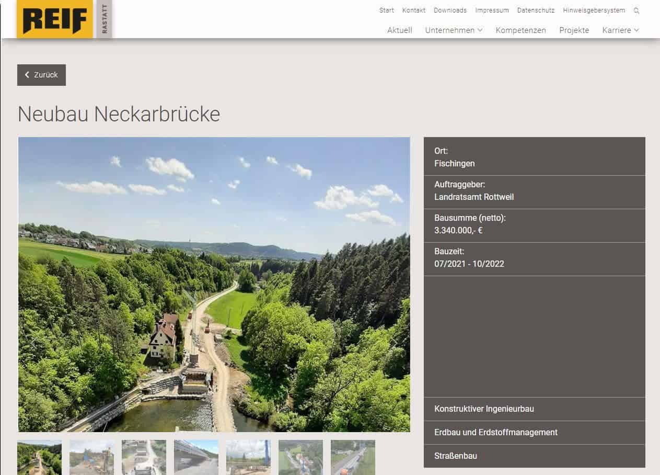Expand the Karriere dropdown menu
The width and height of the screenshot is (660, 475).
click(x=620, y=30)
